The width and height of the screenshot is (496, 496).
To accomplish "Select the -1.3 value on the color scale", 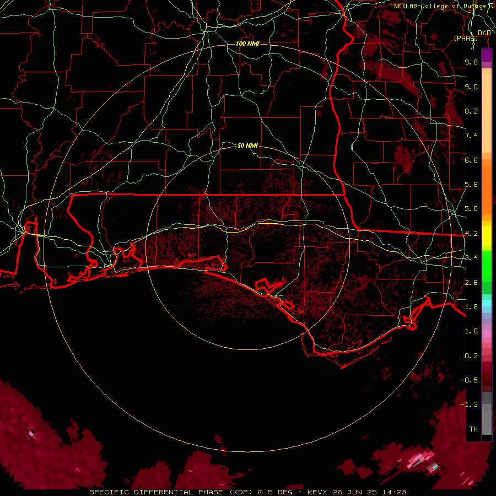I will pyautogui.click(x=469, y=405).
